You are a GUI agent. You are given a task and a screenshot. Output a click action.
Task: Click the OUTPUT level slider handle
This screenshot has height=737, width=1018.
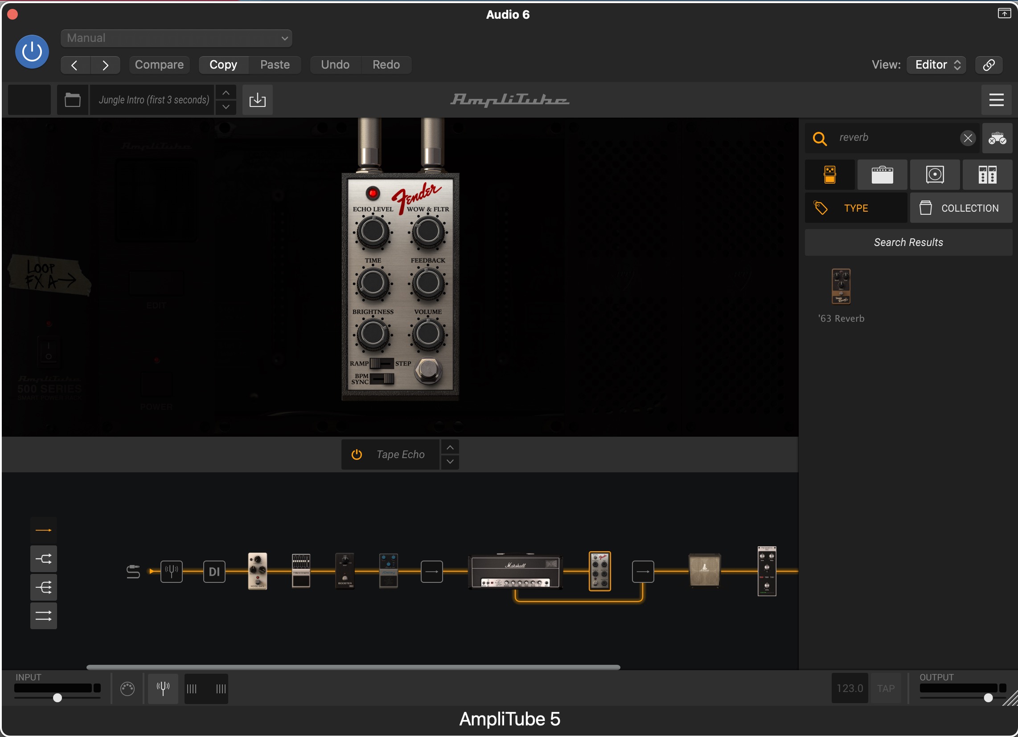tap(989, 698)
